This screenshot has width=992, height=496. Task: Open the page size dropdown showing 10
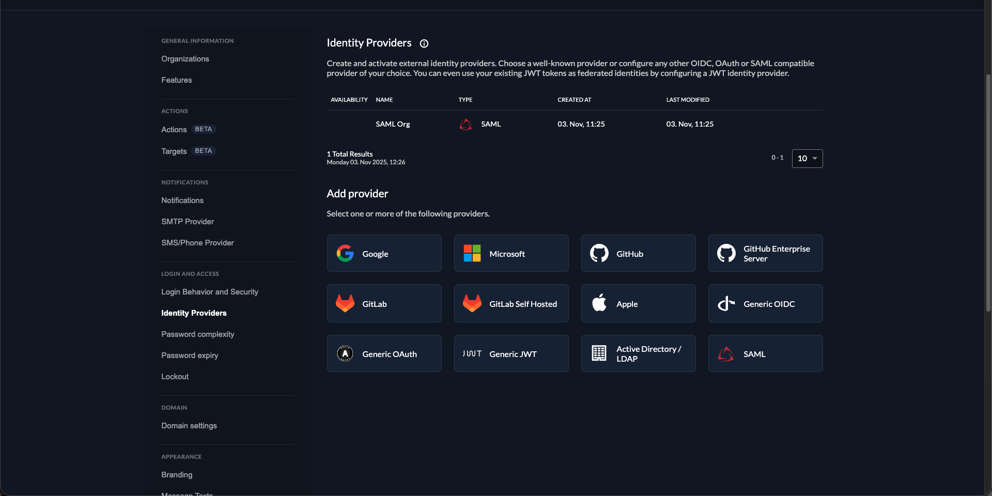point(807,159)
